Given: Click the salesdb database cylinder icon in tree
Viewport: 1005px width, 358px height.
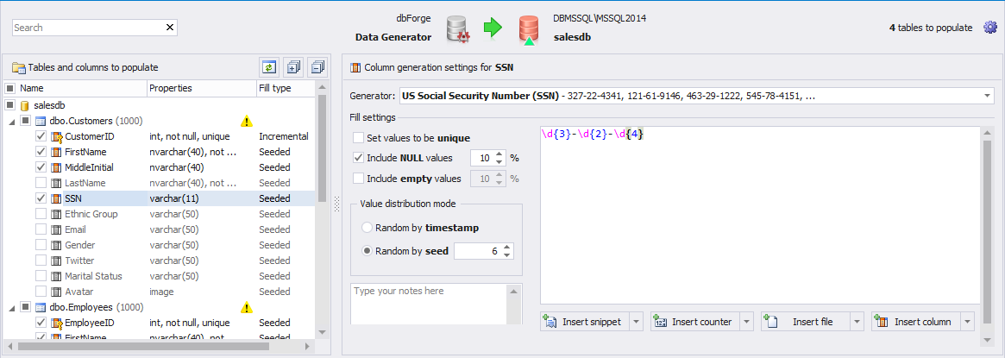Looking at the screenshot, I should (x=26, y=105).
